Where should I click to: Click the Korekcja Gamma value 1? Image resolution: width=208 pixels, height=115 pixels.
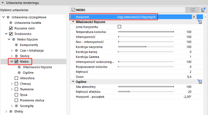pos(190,57)
